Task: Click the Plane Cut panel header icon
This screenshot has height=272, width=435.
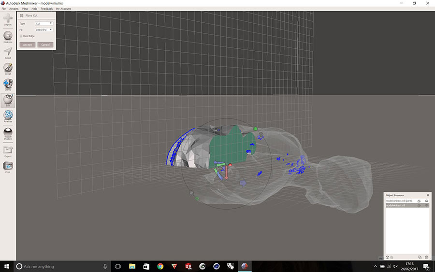Action: [x=21, y=15]
